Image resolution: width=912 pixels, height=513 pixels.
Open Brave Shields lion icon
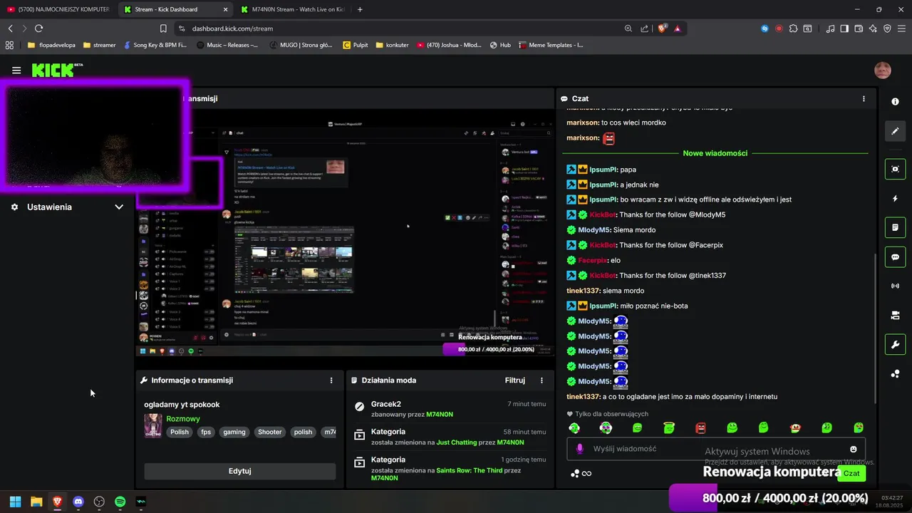[662, 28]
